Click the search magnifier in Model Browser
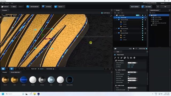Screen dimensions: 171x96 (x=150, y=13)
